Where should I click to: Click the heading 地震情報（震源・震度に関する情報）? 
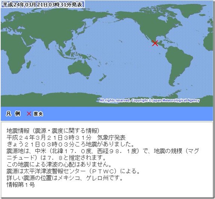tap(53, 131)
